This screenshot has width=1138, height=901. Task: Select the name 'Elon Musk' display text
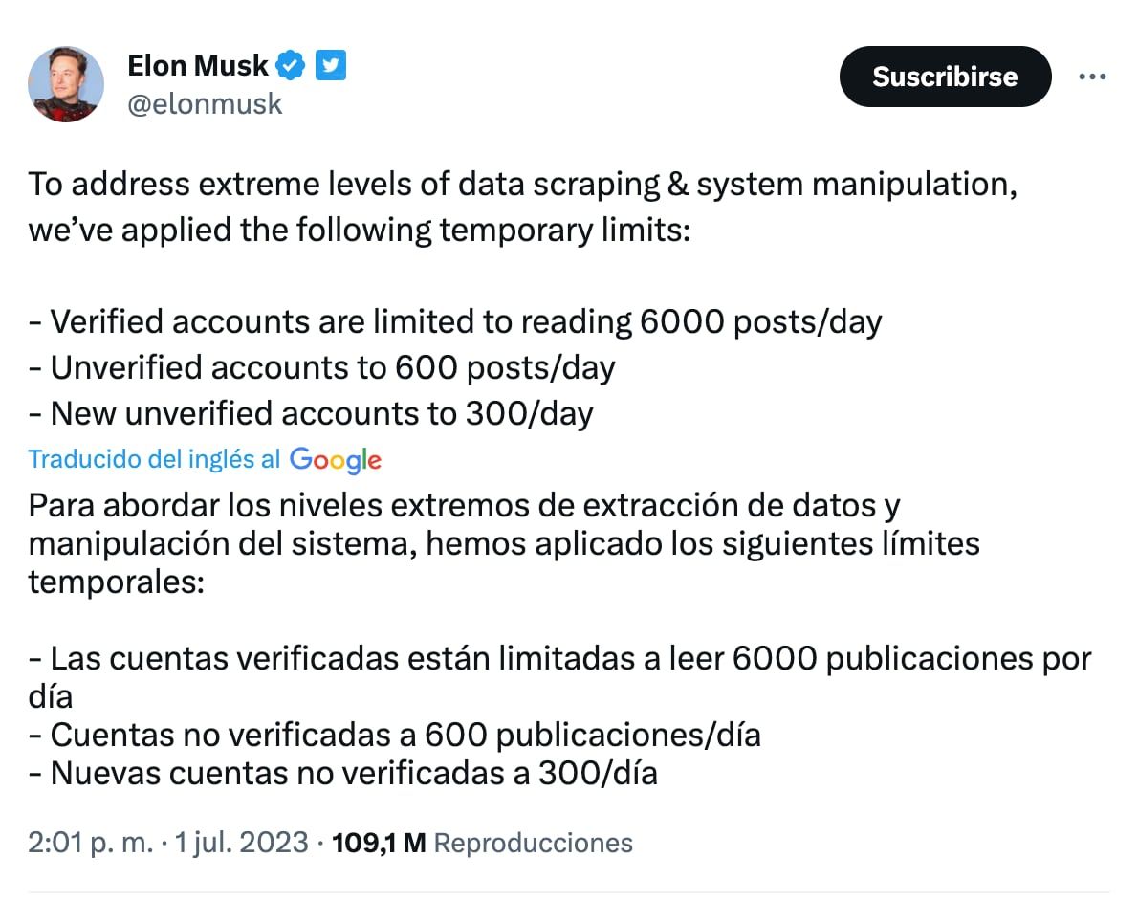[198, 65]
